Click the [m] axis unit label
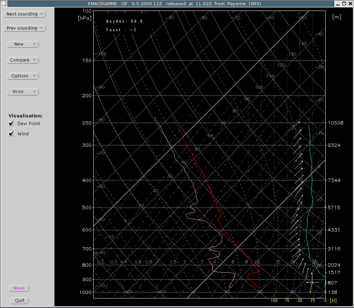The height and width of the screenshot is (308, 354). click(x=337, y=17)
